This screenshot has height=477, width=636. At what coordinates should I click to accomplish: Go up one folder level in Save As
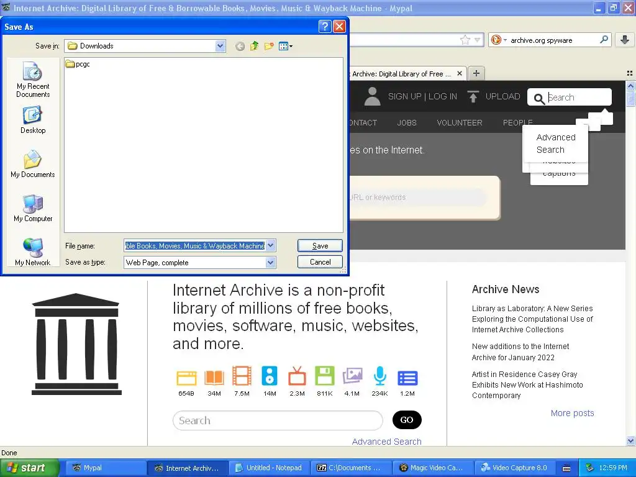254,46
